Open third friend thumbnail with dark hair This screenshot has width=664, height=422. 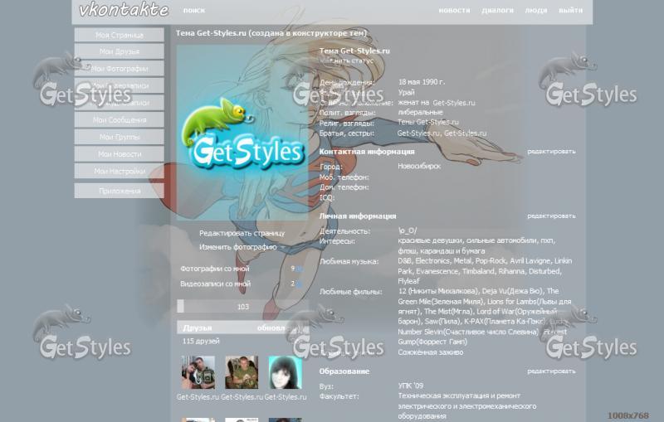[x=285, y=372]
